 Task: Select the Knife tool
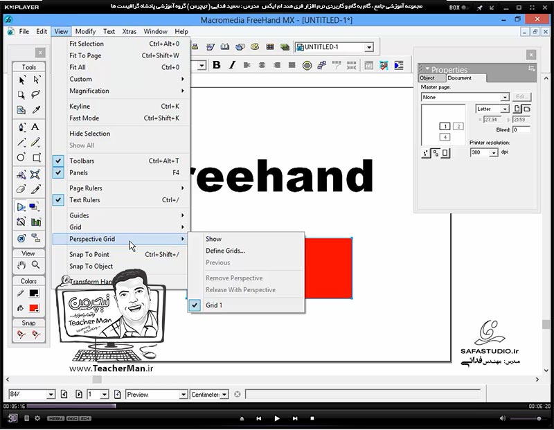(35, 190)
